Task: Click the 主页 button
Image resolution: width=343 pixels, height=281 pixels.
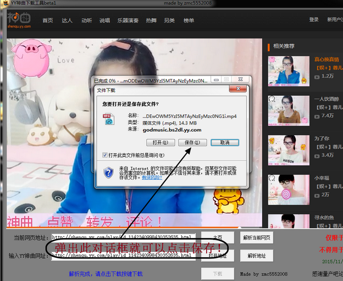Action: coord(218,237)
